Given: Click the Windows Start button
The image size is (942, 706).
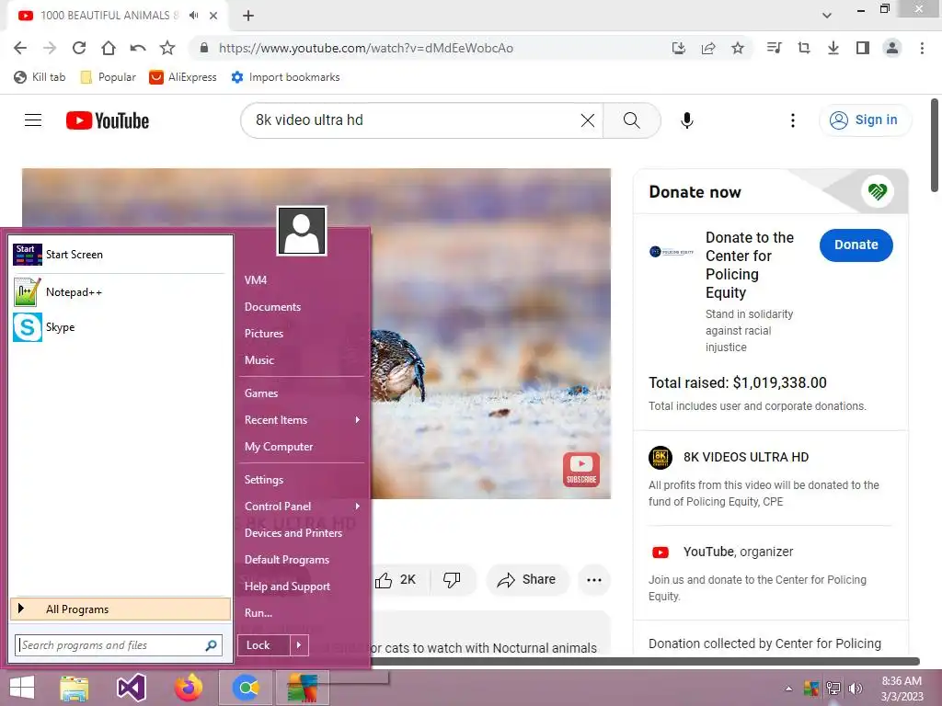Looking at the screenshot, I should click(x=22, y=688).
